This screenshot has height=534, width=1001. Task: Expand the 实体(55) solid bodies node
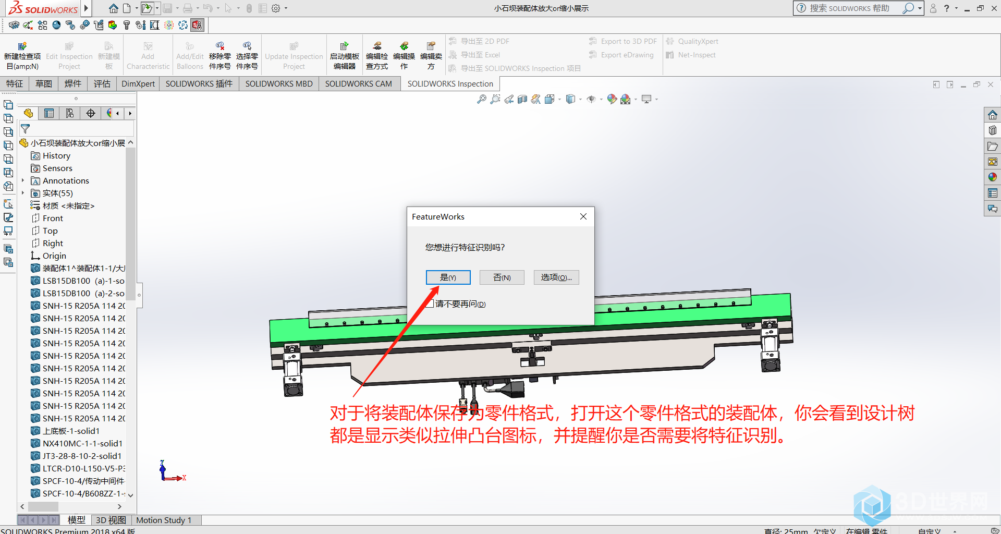(23, 193)
